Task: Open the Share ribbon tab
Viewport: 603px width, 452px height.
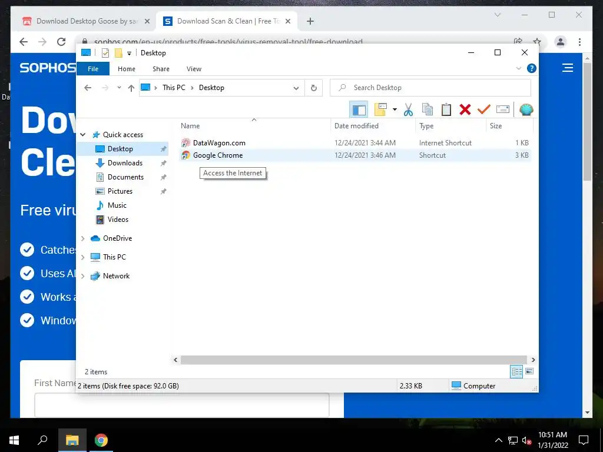Action: [x=161, y=69]
